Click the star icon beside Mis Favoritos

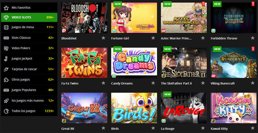6,8
